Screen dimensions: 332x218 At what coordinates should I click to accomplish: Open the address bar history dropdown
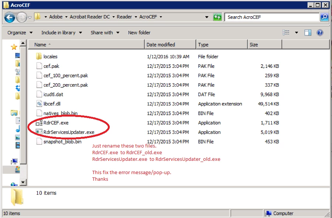(x=207, y=17)
